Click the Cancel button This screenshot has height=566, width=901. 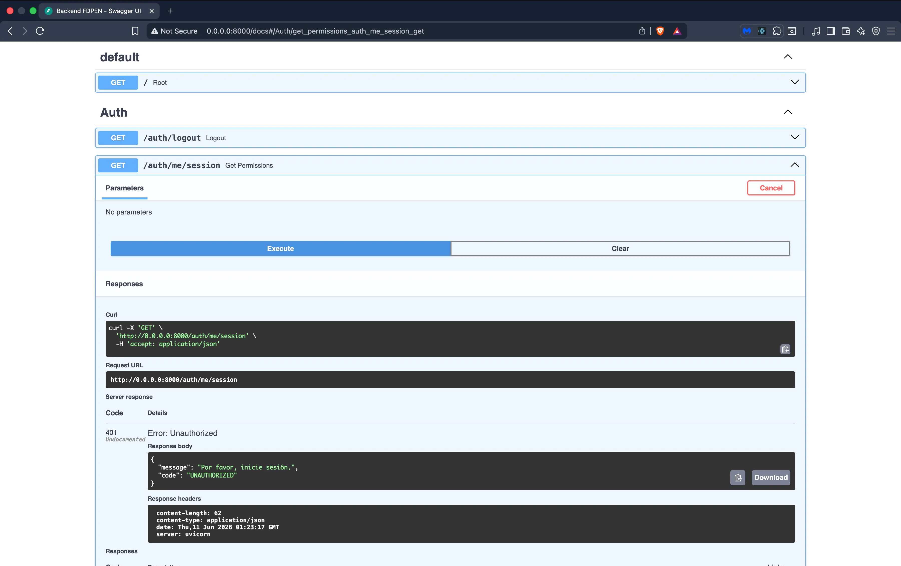coord(771,188)
